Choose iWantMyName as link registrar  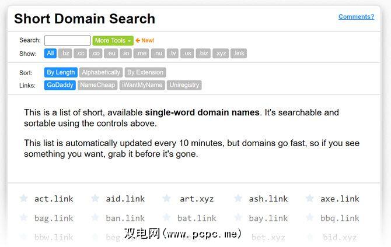143,85
